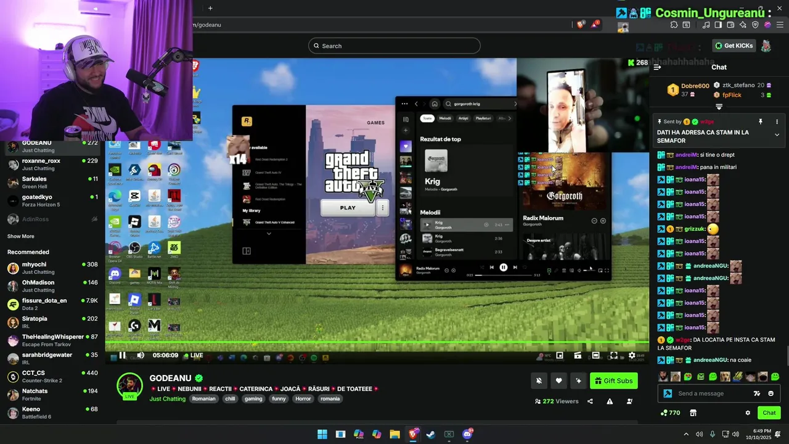Image resolution: width=789 pixels, height=444 pixels.
Task: Click the sparkle subscribe button
Action: [578, 380]
